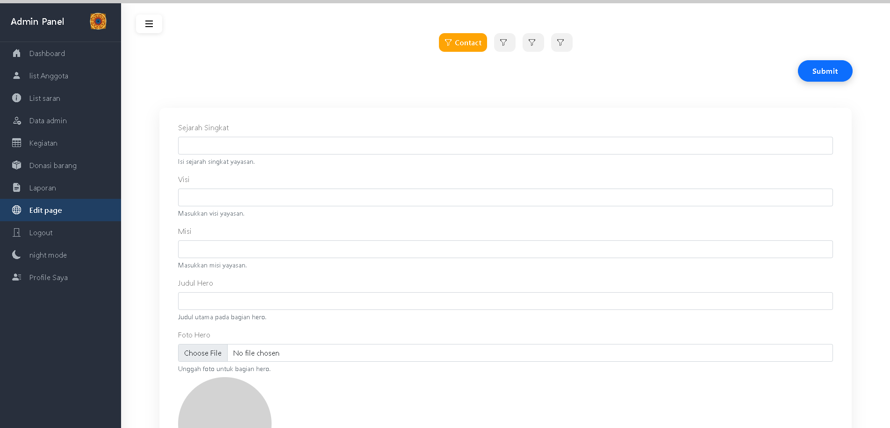Click the List saran info icon
The height and width of the screenshot is (428, 890).
click(x=17, y=98)
